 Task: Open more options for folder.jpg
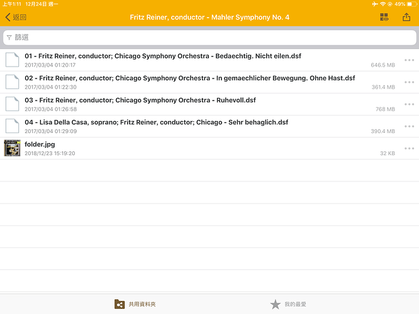[x=409, y=148]
